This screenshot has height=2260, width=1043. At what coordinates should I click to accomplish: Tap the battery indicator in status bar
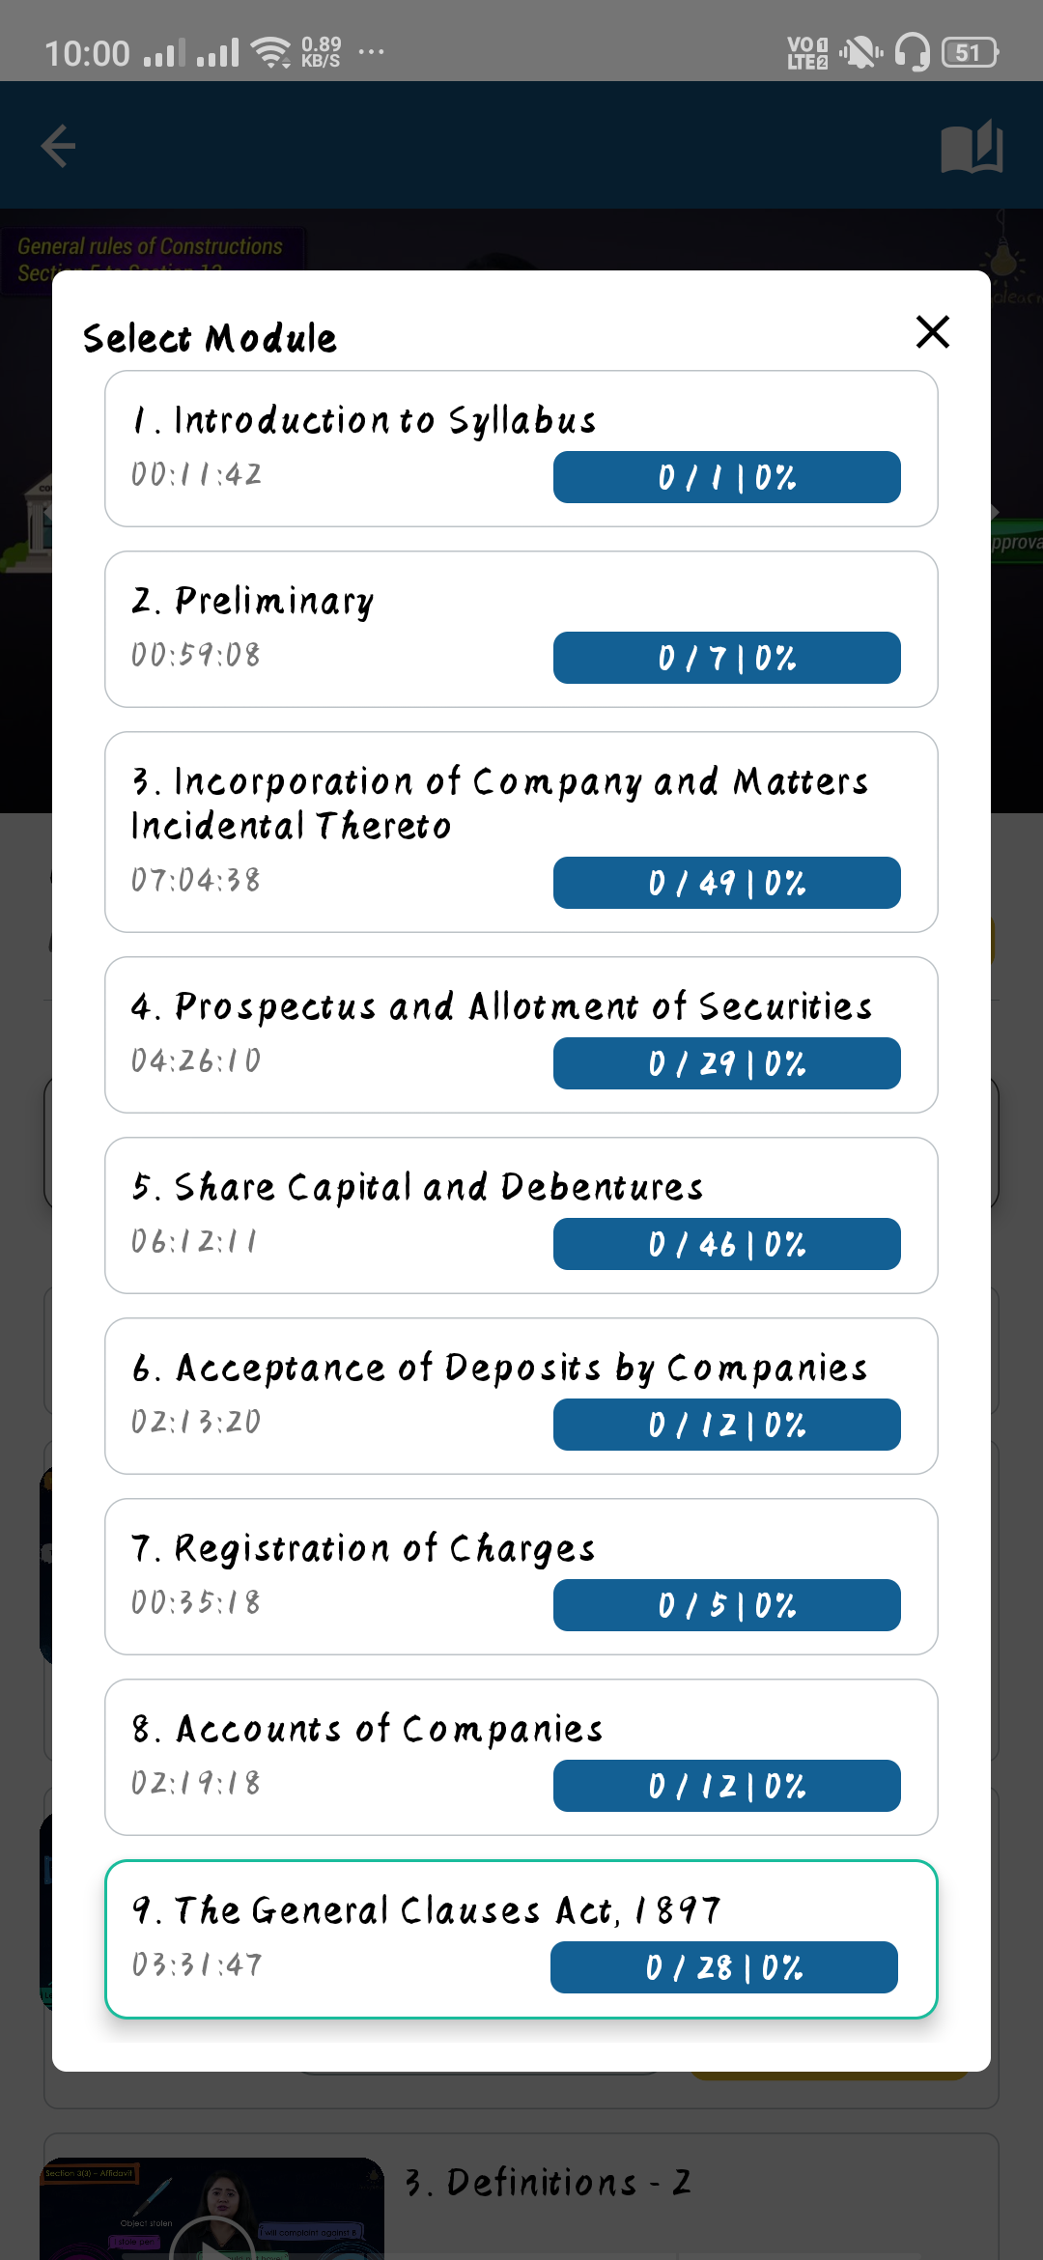pos(970,52)
